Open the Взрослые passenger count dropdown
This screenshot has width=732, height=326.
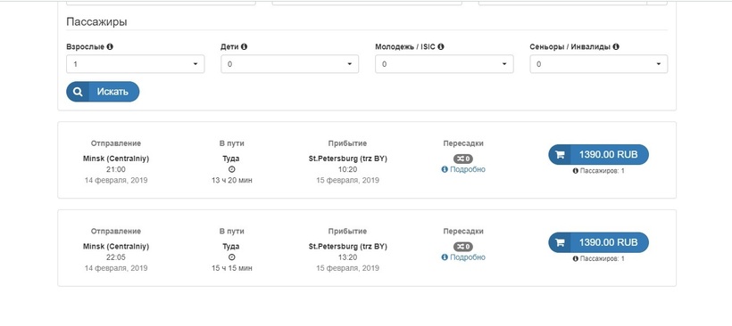tap(136, 64)
